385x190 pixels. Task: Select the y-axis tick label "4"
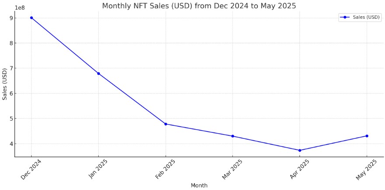pos(10,144)
